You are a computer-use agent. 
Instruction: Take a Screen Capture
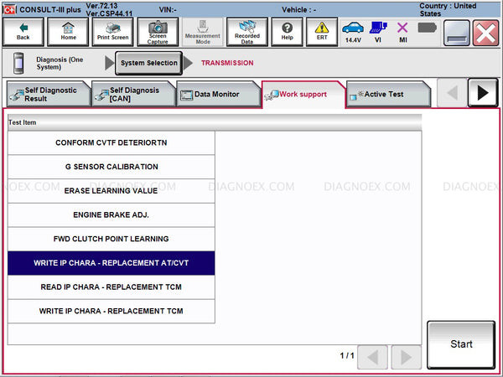click(158, 32)
